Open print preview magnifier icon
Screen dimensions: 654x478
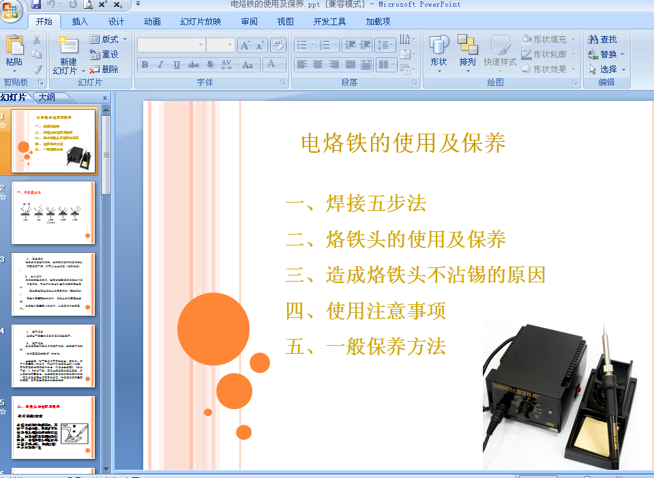point(88,5)
